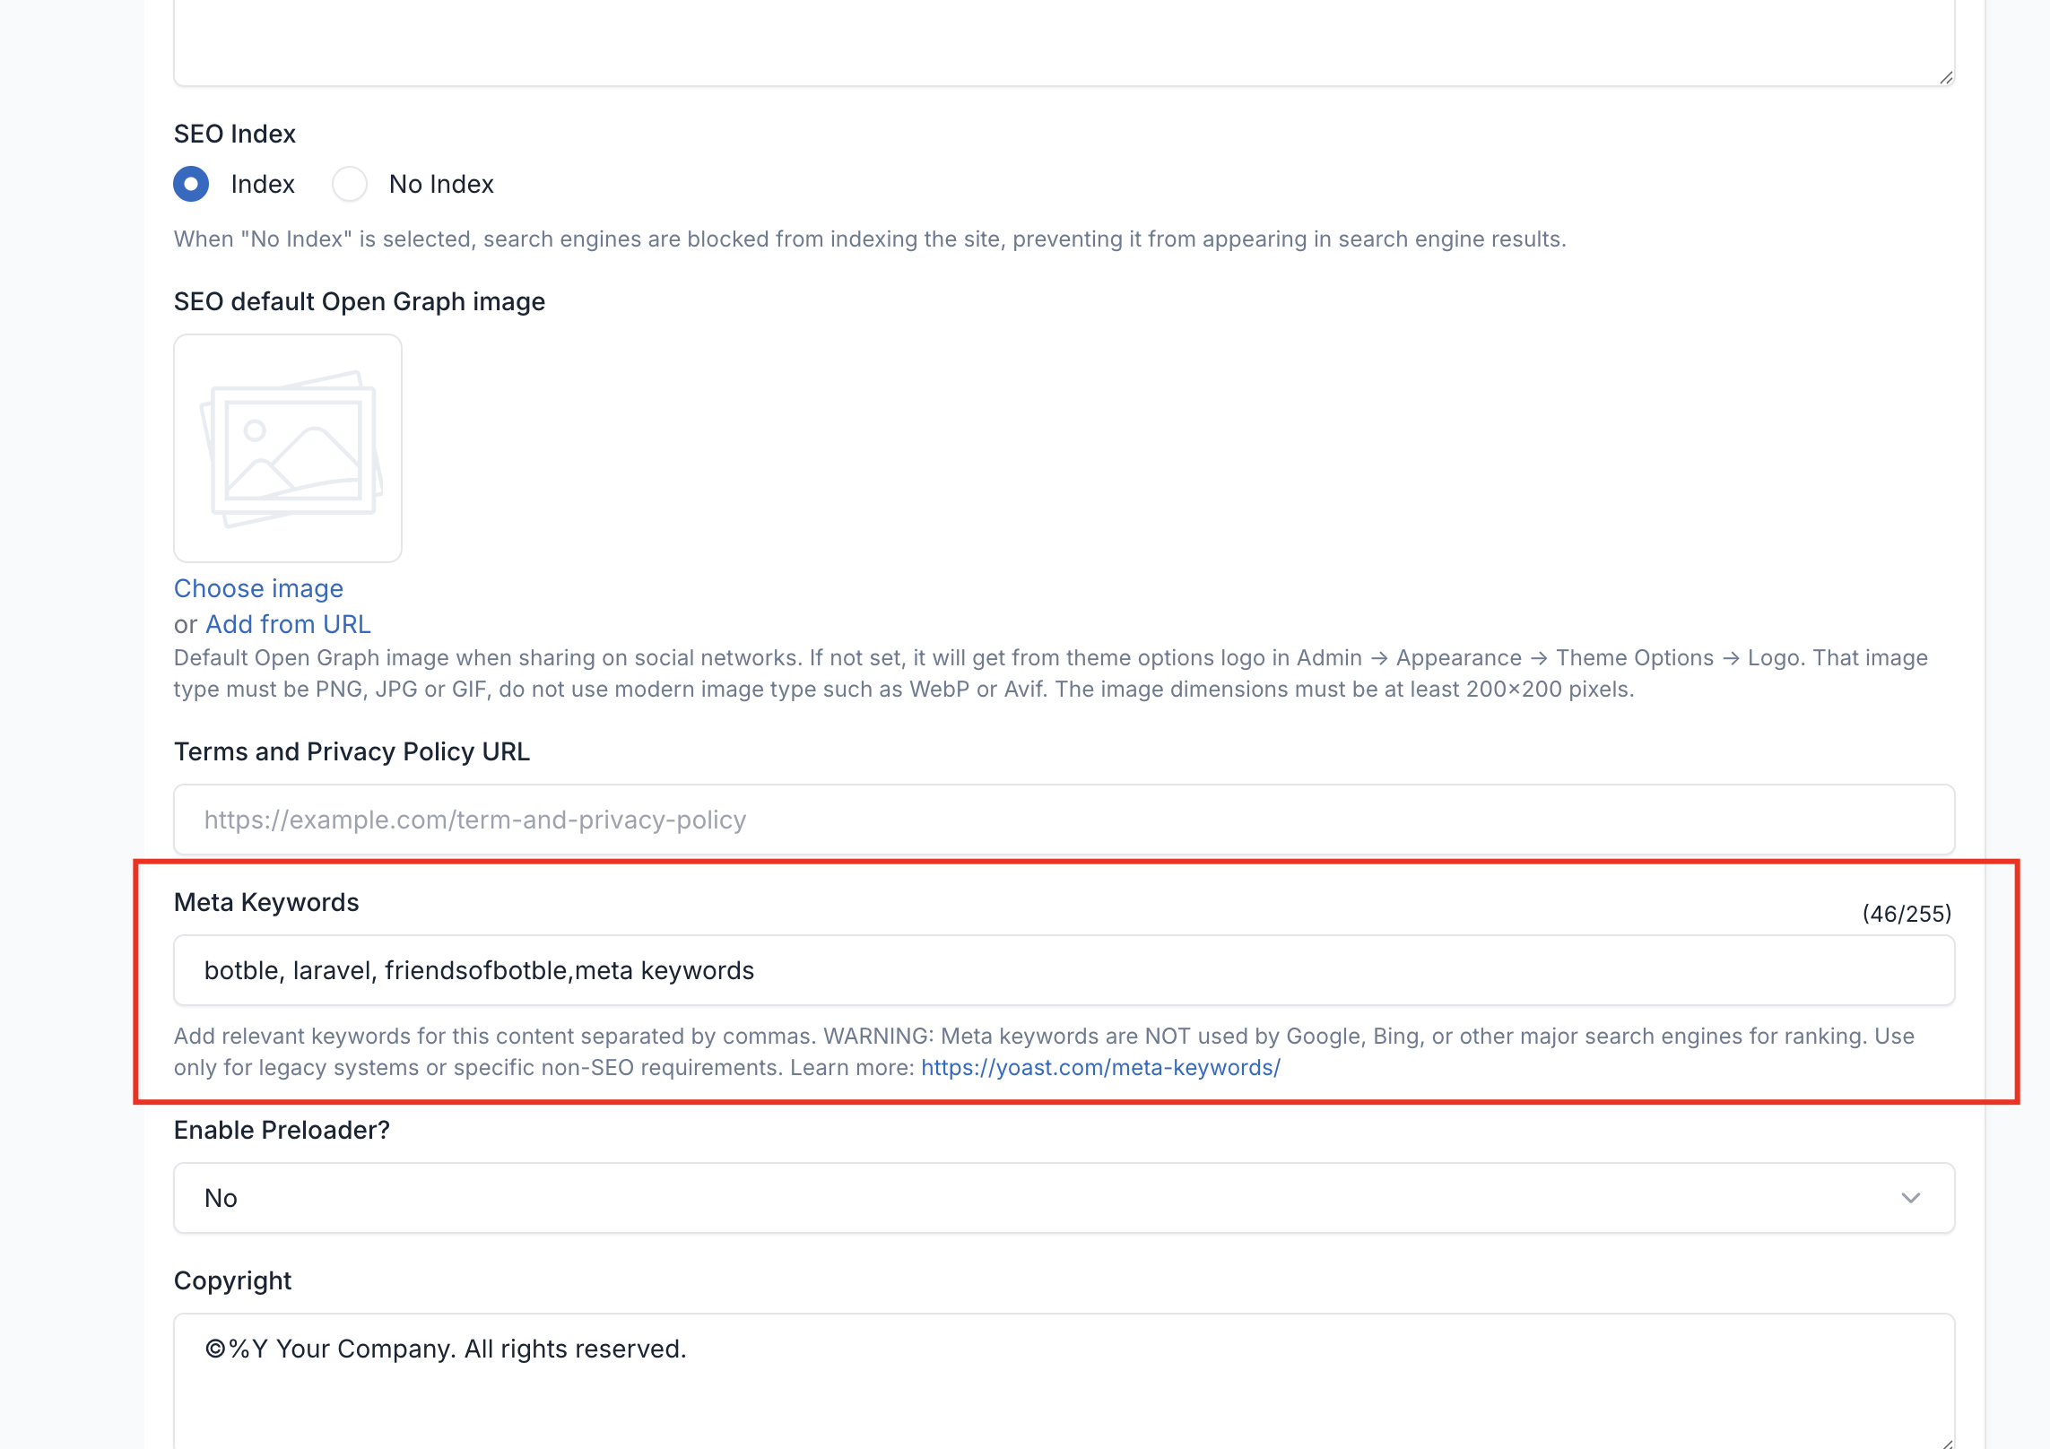This screenshot has width=2050, height=1449.
Task: Click the Enable Preloader chevron arrow
Action: tap(1910, 1198)
